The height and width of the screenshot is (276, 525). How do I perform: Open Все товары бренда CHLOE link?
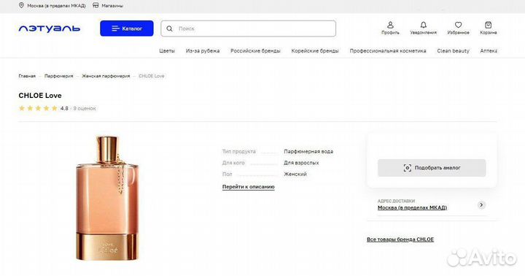pos(400,239)
